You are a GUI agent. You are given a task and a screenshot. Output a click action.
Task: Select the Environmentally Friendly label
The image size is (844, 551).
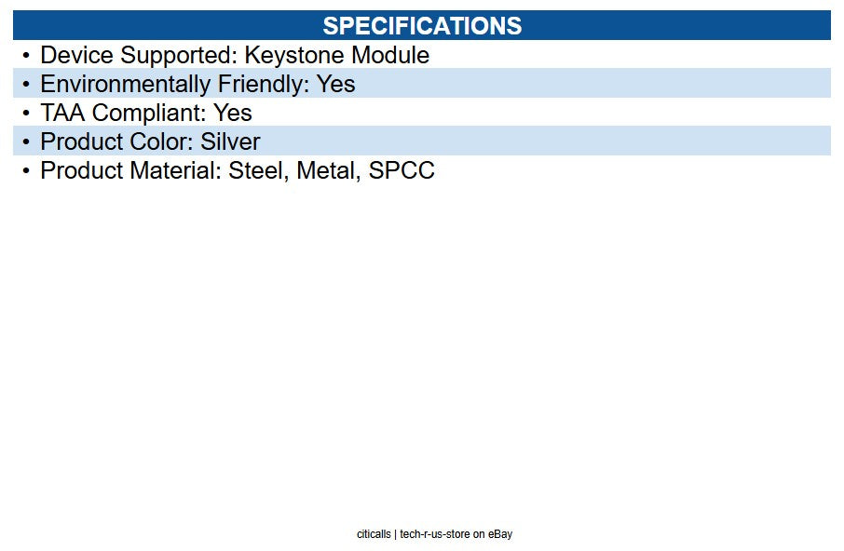pos(175,85)
